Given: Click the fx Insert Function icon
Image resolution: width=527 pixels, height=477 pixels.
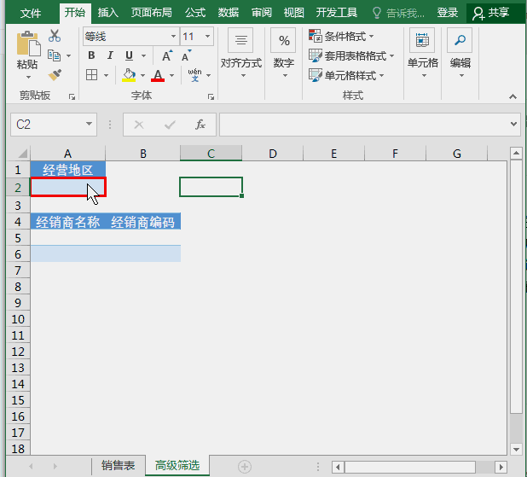Looking at the screenshot, I should [x=200, y=125].
